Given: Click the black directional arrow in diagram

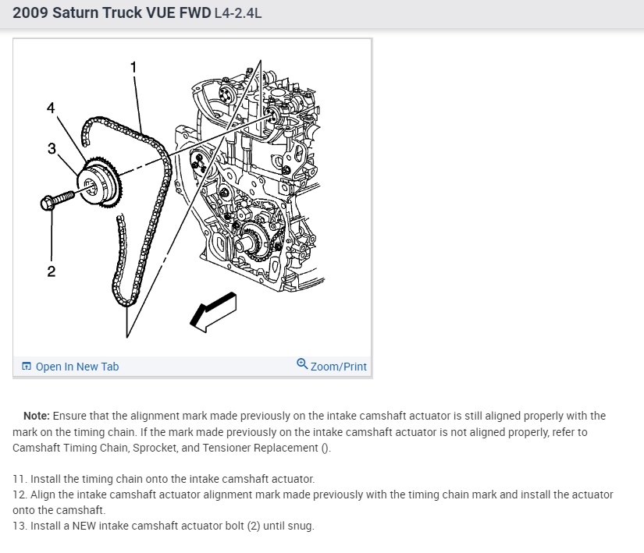Looking at the screenshot, I should pos(214,312).
